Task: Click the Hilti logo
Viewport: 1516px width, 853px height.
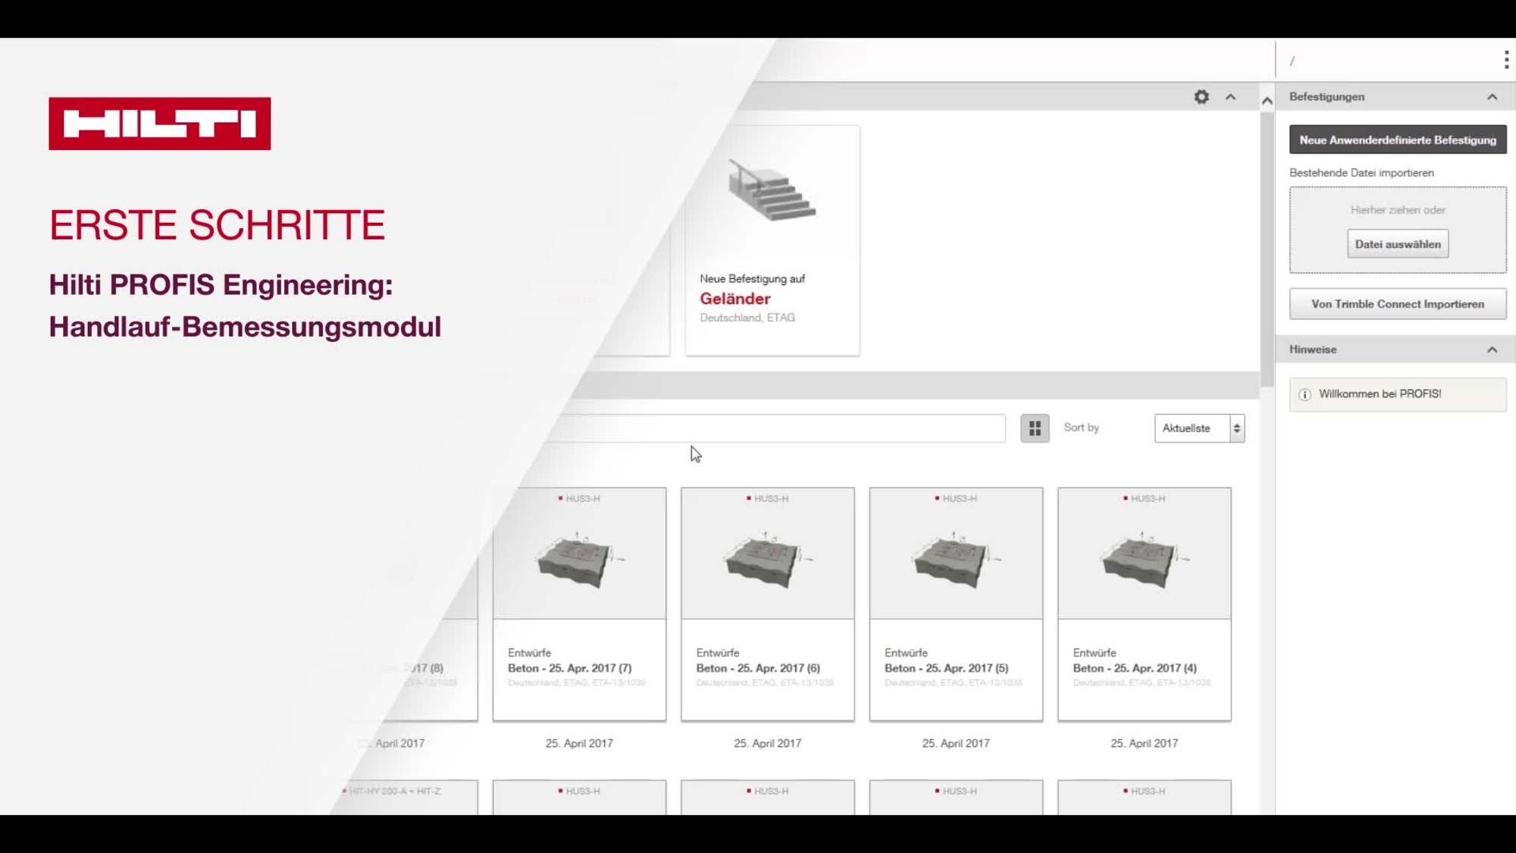Action: (x=158, y=125)
